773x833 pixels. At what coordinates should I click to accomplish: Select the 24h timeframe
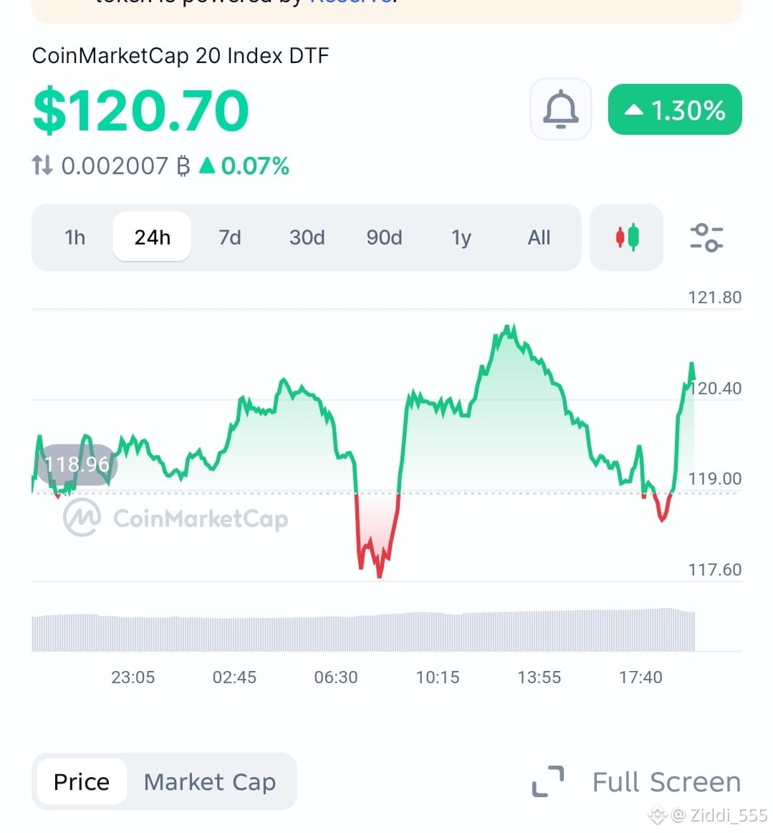[152, 237]
